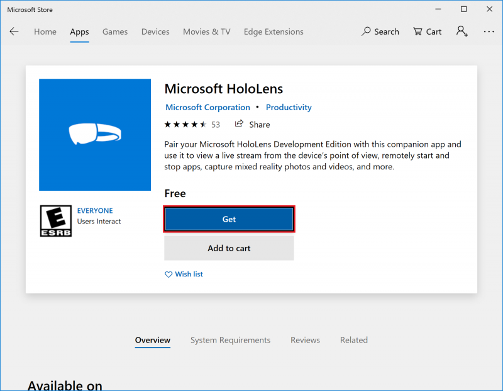
Task: Open Microsoft Corporation publisher link
Action: coord(207,107)
